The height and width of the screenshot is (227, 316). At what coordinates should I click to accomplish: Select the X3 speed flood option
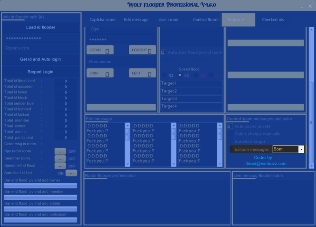click(x=196, y=75)
